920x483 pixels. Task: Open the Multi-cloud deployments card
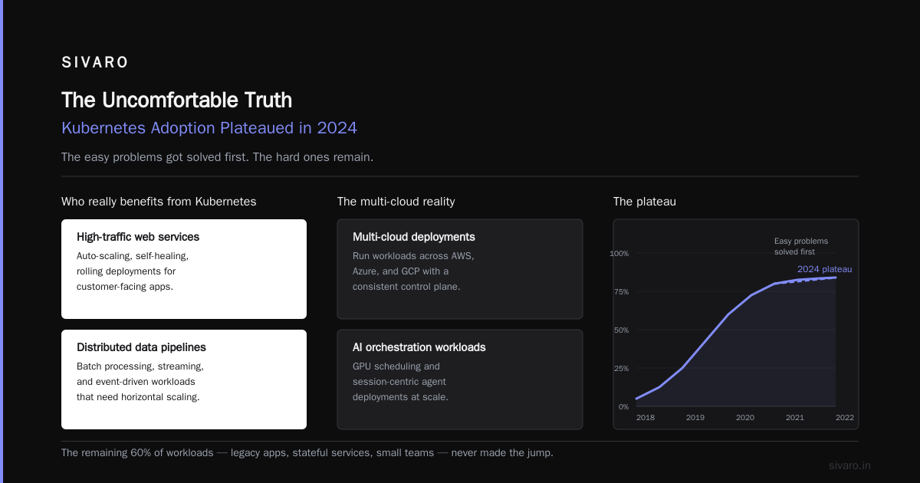(460, 269)
